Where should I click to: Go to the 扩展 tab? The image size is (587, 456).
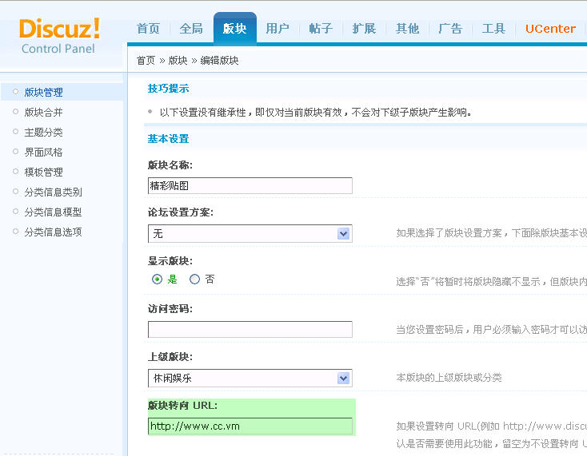364,29
